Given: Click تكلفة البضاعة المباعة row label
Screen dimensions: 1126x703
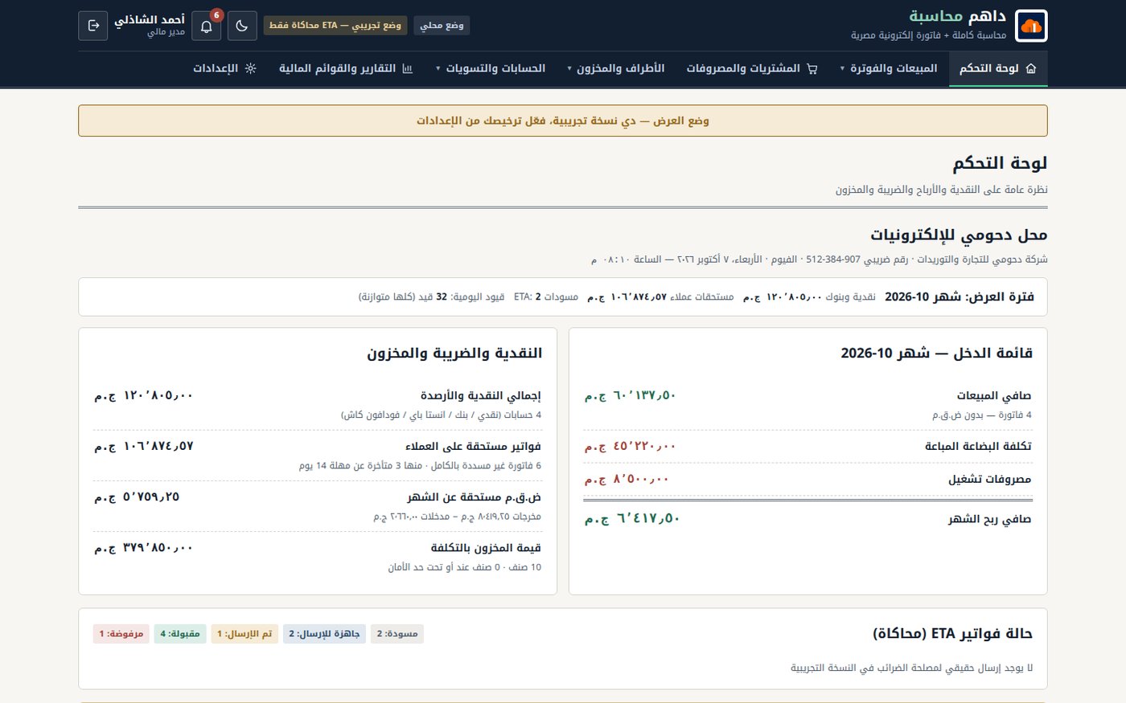Looking at the screenshot, I should click(978, 446).
